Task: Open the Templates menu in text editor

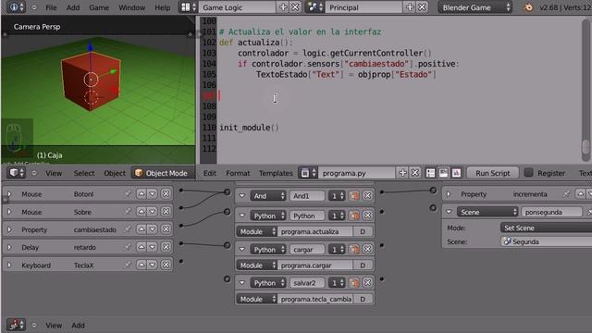Action: click(276, 173)
